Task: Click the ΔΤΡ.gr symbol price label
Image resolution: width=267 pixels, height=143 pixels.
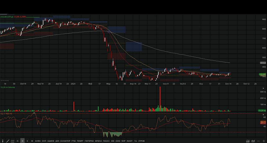Action: [13, 17]
